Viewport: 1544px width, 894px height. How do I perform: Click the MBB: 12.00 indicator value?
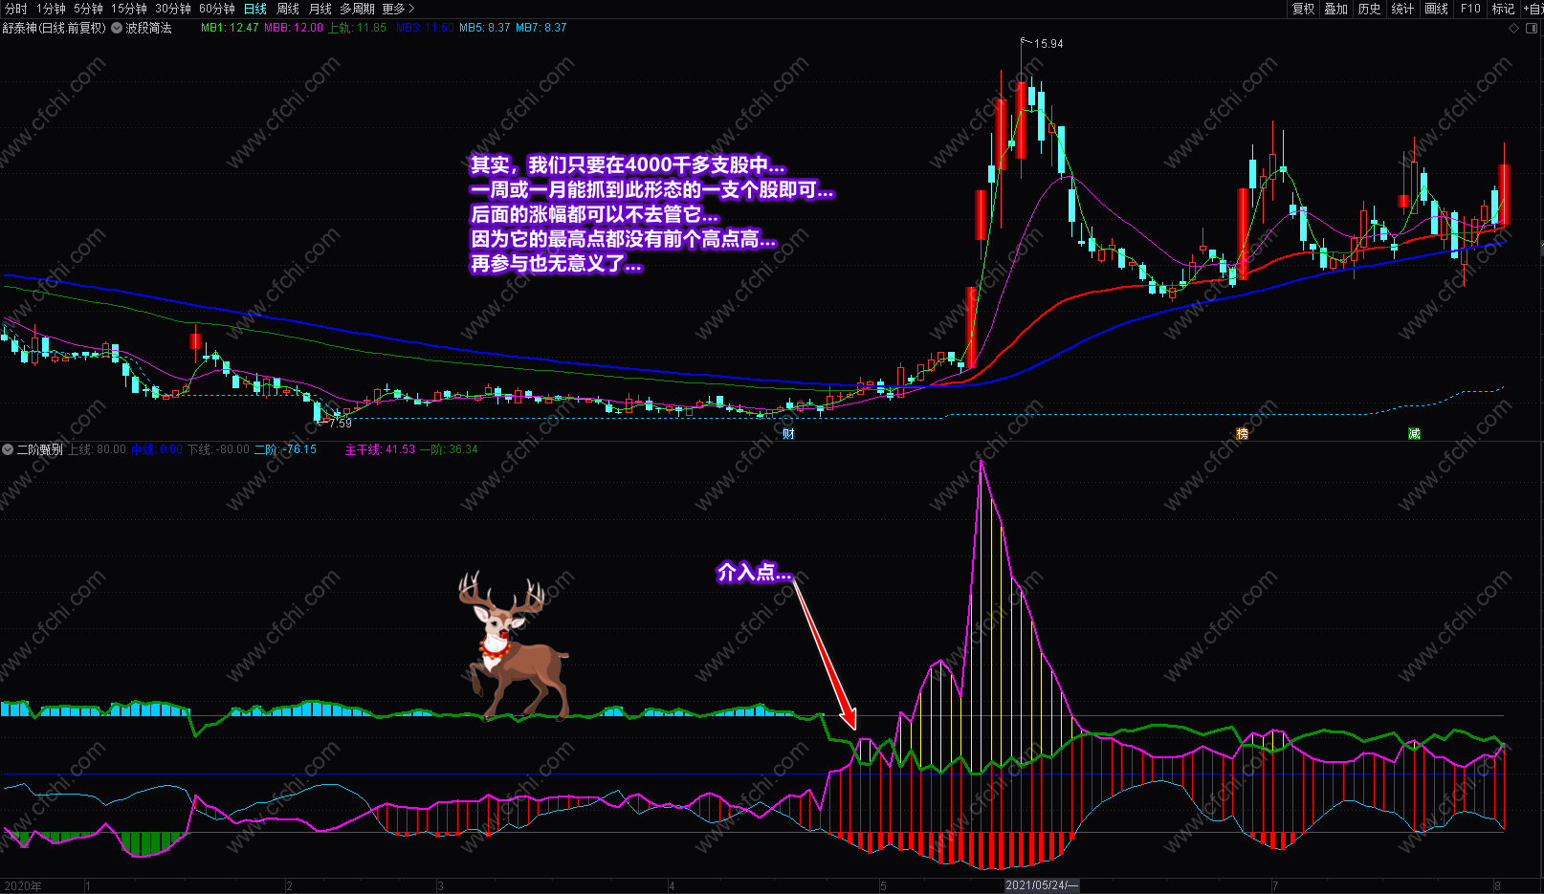(x=294, y=28)
